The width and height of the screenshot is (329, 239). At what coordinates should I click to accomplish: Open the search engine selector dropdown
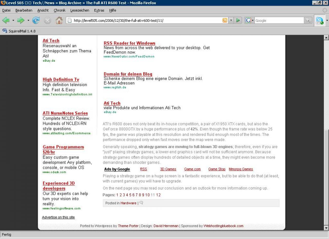pyautogui.click(x=253, y=20)
